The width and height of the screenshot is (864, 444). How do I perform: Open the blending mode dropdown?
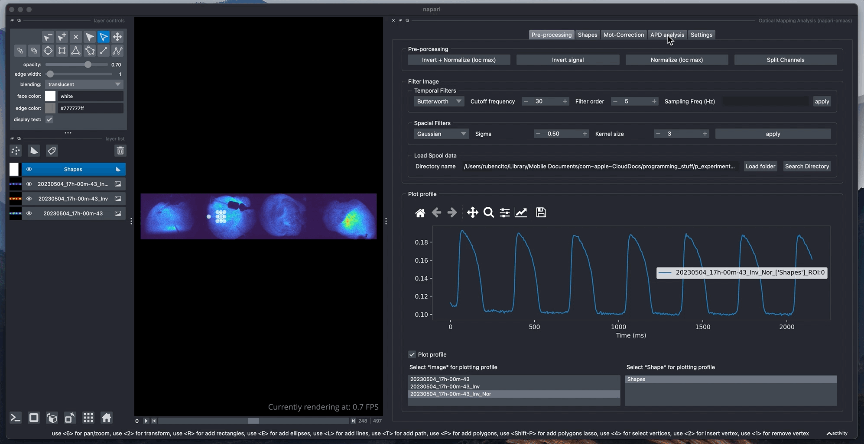pos(84,84)
